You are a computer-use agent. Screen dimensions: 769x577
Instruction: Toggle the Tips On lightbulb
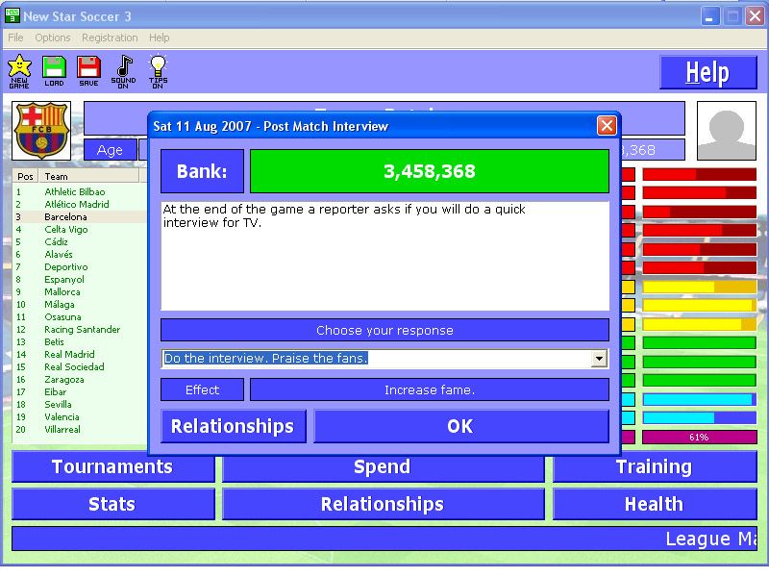tap(158, 69)
